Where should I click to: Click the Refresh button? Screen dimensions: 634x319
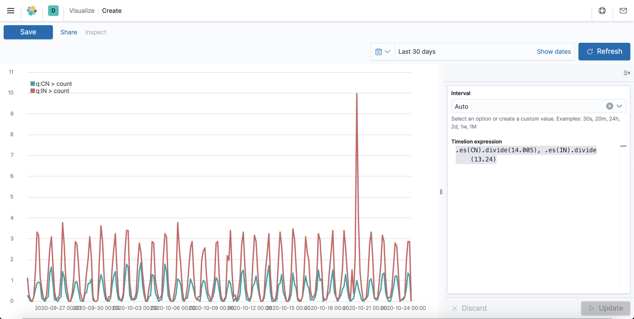(604, 51)
